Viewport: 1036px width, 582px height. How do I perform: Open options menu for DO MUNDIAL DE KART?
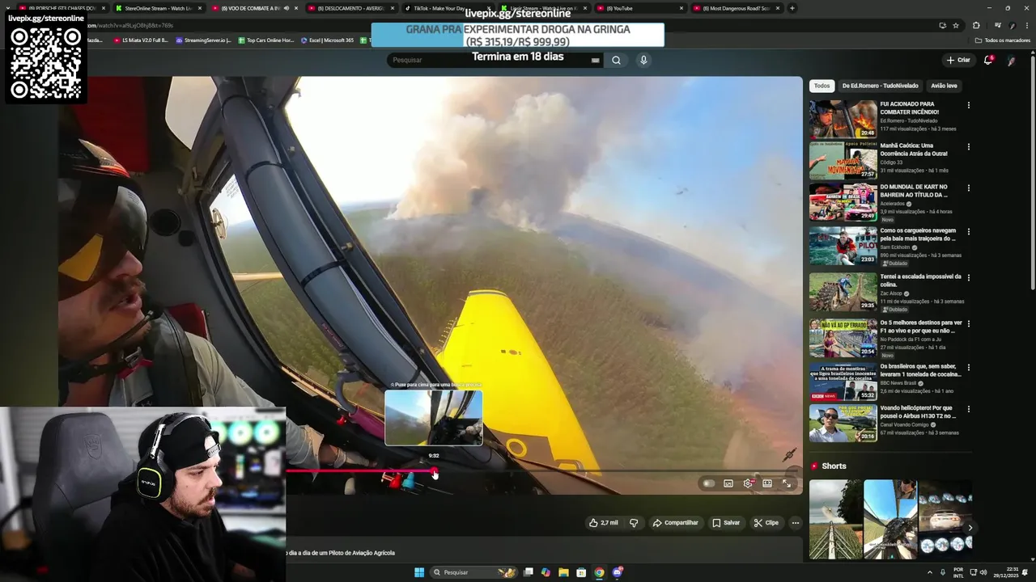(x=968, y=188)
